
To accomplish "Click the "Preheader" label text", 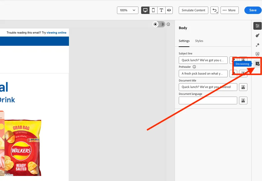I will [x=185, y=67].
